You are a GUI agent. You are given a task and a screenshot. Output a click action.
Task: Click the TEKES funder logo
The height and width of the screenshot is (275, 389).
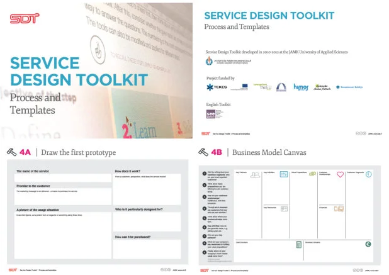[x=217, y=87]
